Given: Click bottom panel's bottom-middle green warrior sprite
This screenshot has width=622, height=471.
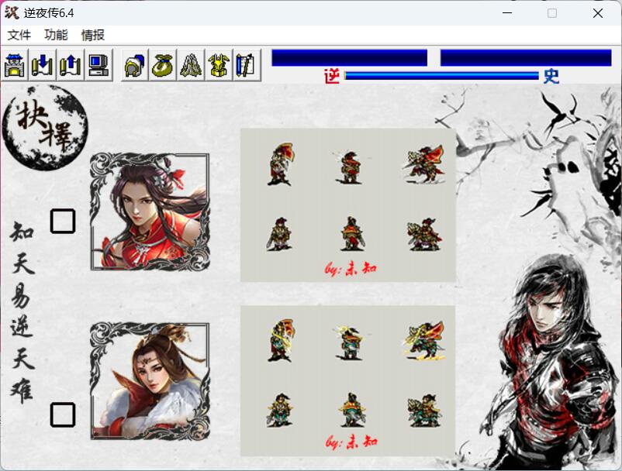Looking at the screenshot, I should (x=352, y=410).
